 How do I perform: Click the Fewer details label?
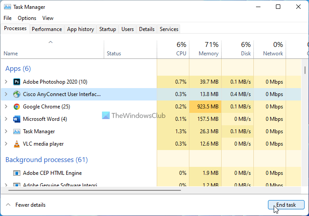point(30,205)
